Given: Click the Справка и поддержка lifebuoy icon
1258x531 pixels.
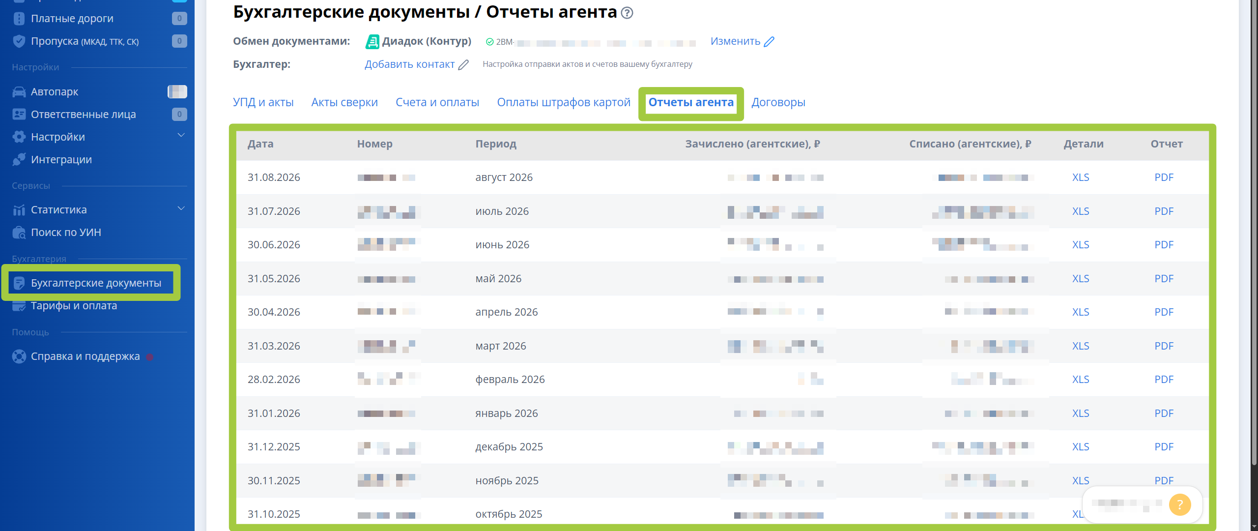Looking at the screenshot, I should pos(19,356).
